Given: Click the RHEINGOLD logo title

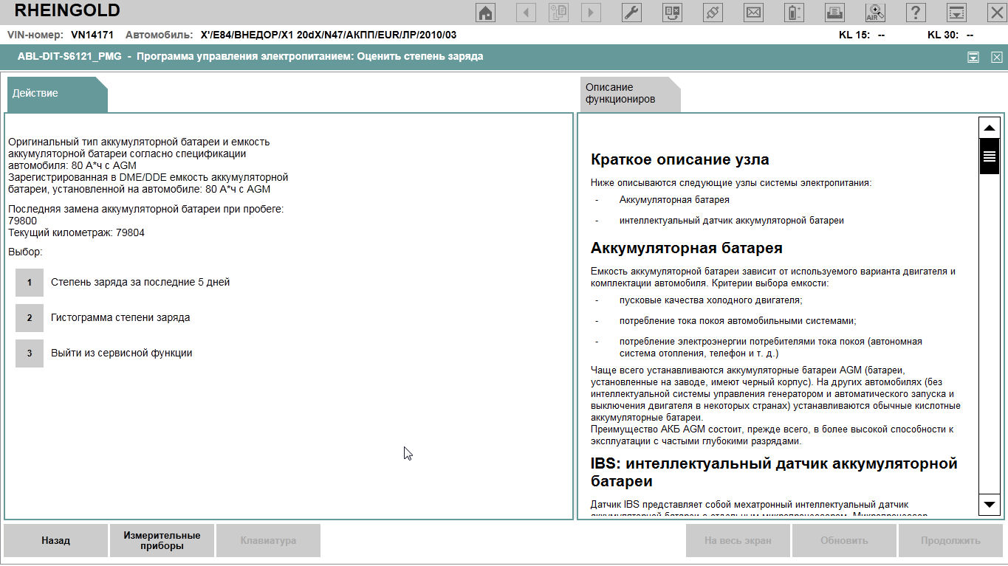Looking at the screenshot, I should [x=67, y=10].
